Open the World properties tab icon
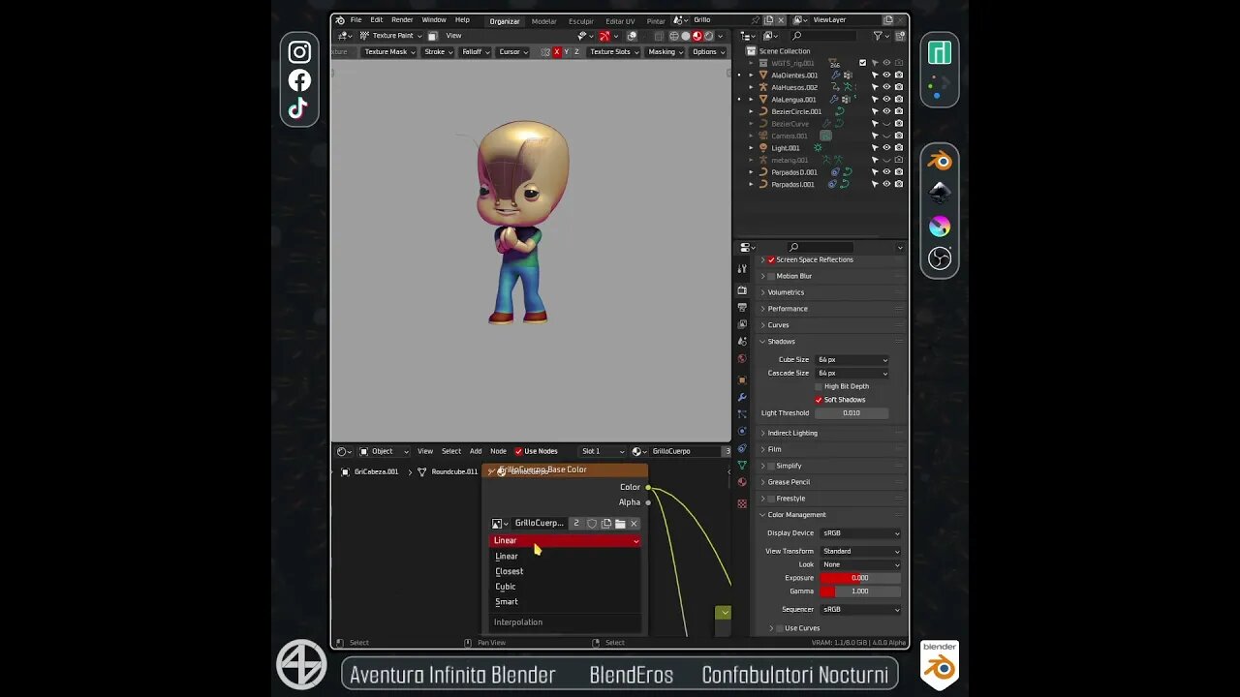 (x=742, y=358)
